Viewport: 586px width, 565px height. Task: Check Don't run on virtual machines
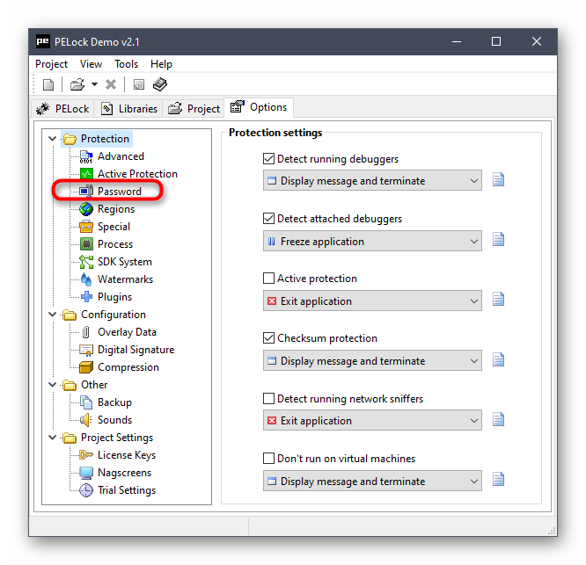tap(268, 459)
